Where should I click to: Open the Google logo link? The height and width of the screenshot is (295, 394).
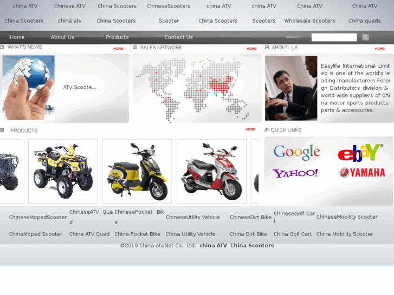point(297,152)
